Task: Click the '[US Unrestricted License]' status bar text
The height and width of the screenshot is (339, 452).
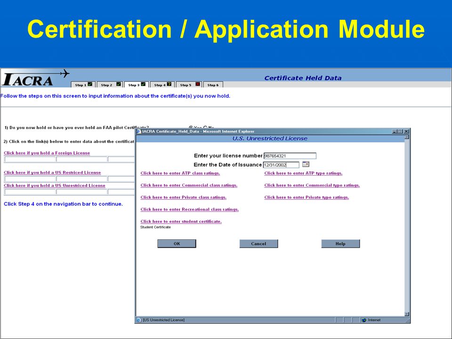Action: pyautogui.click(x=163, y=320)
